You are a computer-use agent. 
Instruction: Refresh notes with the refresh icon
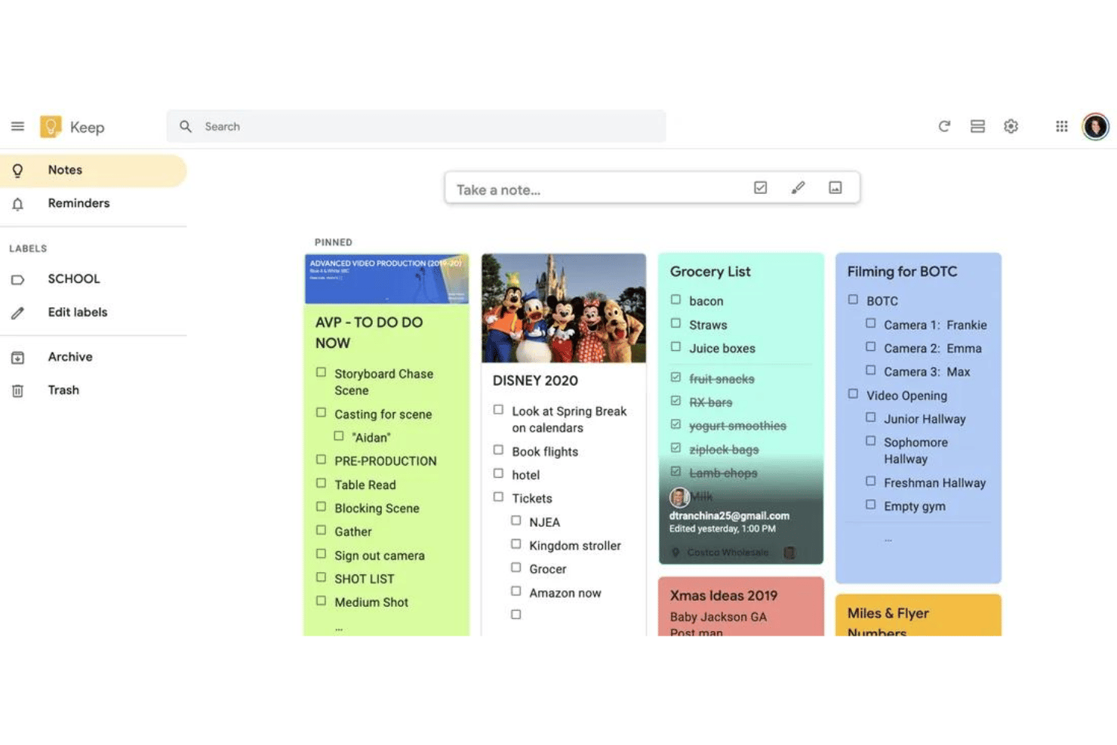[944, 126]
